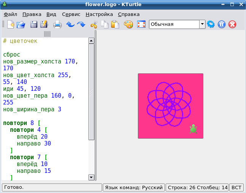Copy selection with the copy icon

click(104, 24)
